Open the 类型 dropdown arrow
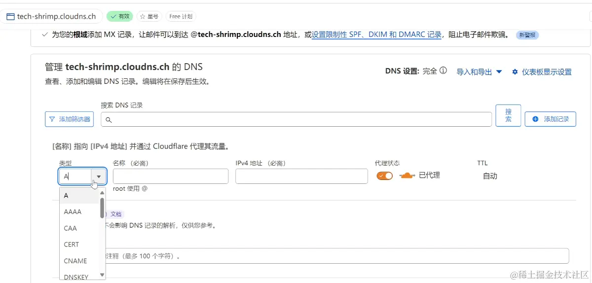The height and width of the screenshot is (283, 592). click(x=99, y=176)
